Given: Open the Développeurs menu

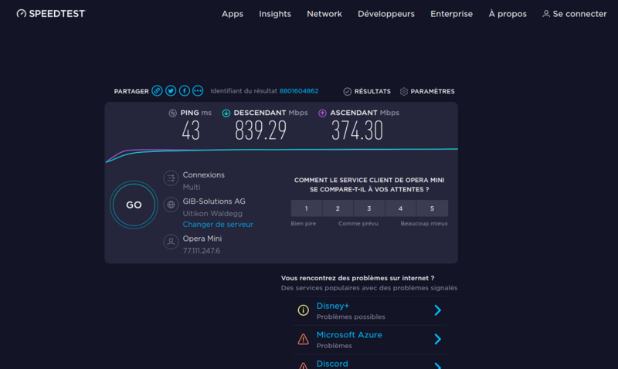Looking at the screenshot, I should (x=386, y=14).
